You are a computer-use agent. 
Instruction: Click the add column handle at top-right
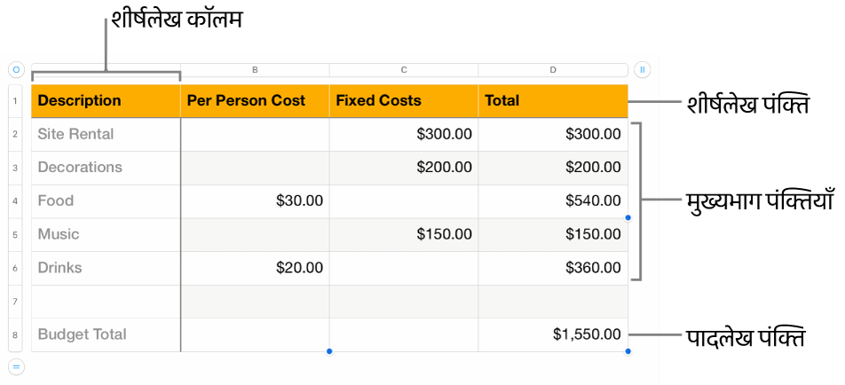pyautogui.click(x=643, y=69)
